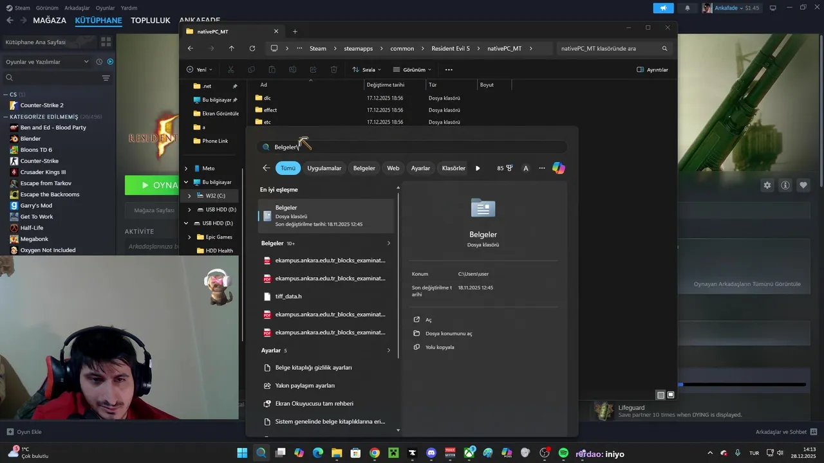
Task: Switch Explorer to details list view
Action: tap(660, 395)
